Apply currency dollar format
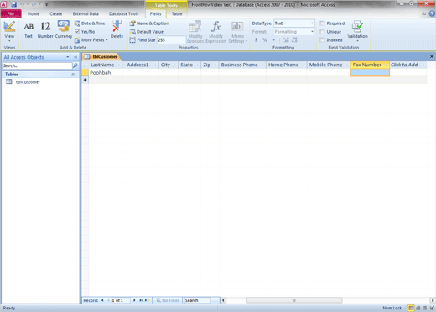The width and height of the screenshot is (436, 312). (x=256, y=40)
